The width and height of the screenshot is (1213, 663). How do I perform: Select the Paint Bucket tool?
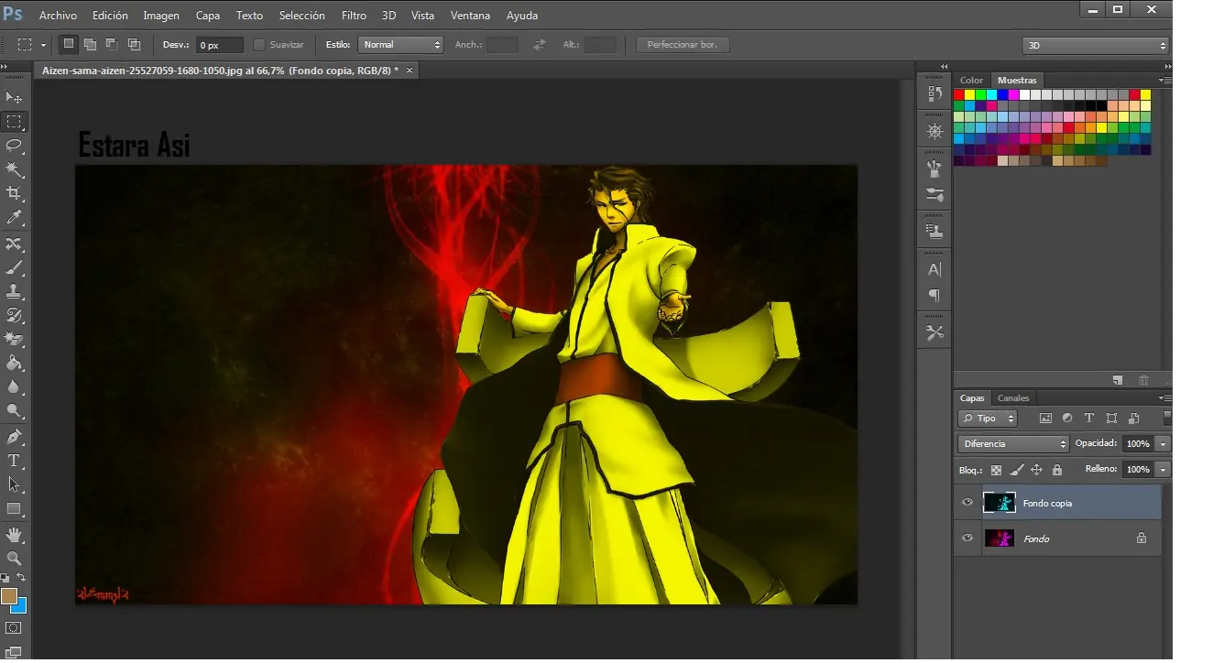pos(14,364)
